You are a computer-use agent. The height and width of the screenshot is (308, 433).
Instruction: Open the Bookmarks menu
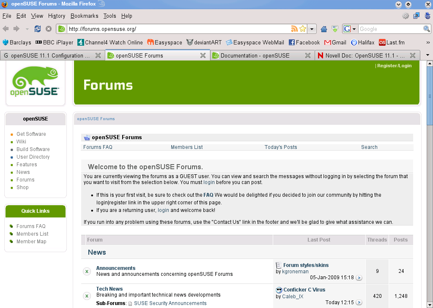point(85,16)
